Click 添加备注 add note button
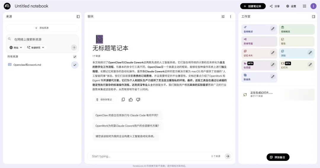 [x=278, y=157]
